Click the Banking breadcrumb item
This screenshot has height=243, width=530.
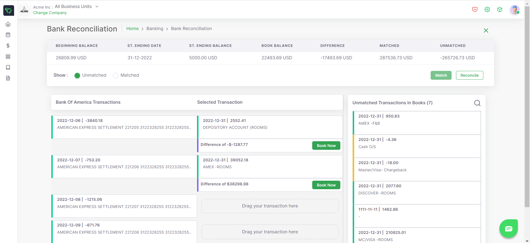pyautogui.click(x=155, y=29)
